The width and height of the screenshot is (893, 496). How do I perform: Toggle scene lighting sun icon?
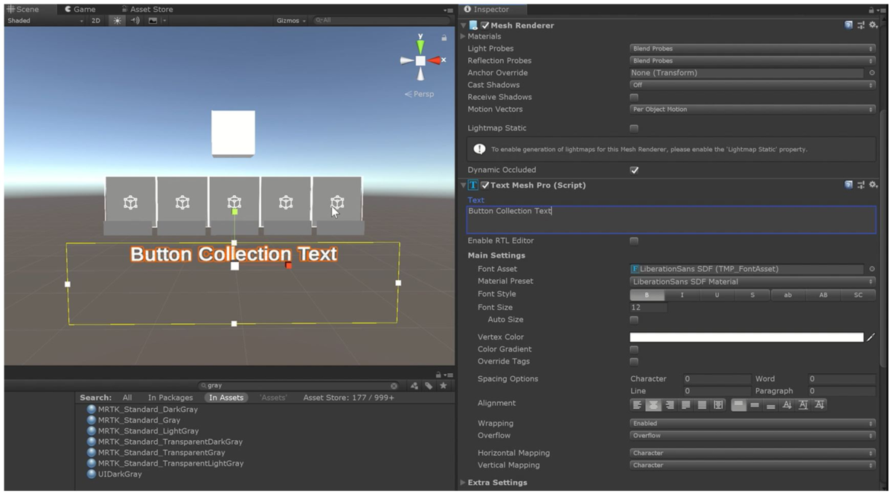pos(117,21)
